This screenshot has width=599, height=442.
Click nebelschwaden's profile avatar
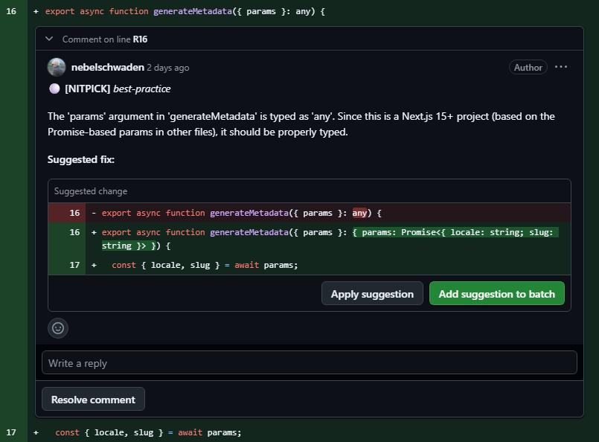57,68
